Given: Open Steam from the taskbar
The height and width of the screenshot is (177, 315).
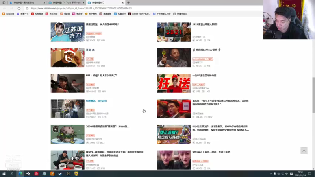Looking at the screenshot, I should pyautogui.click(x=60, y=174).
